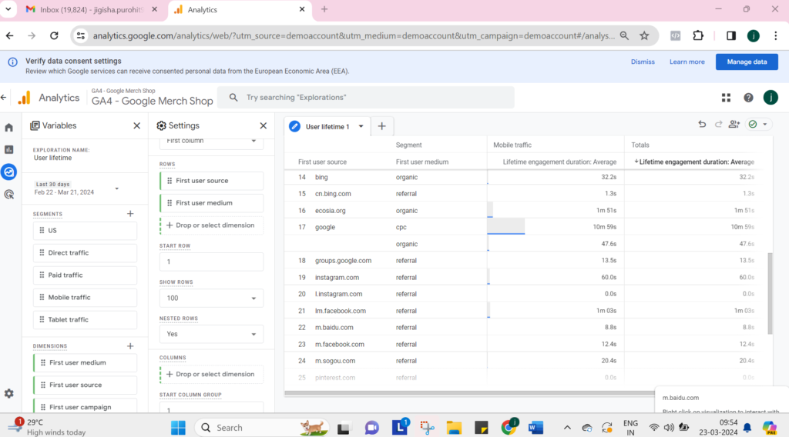Select the Paid traffic segment

[85, 275]
